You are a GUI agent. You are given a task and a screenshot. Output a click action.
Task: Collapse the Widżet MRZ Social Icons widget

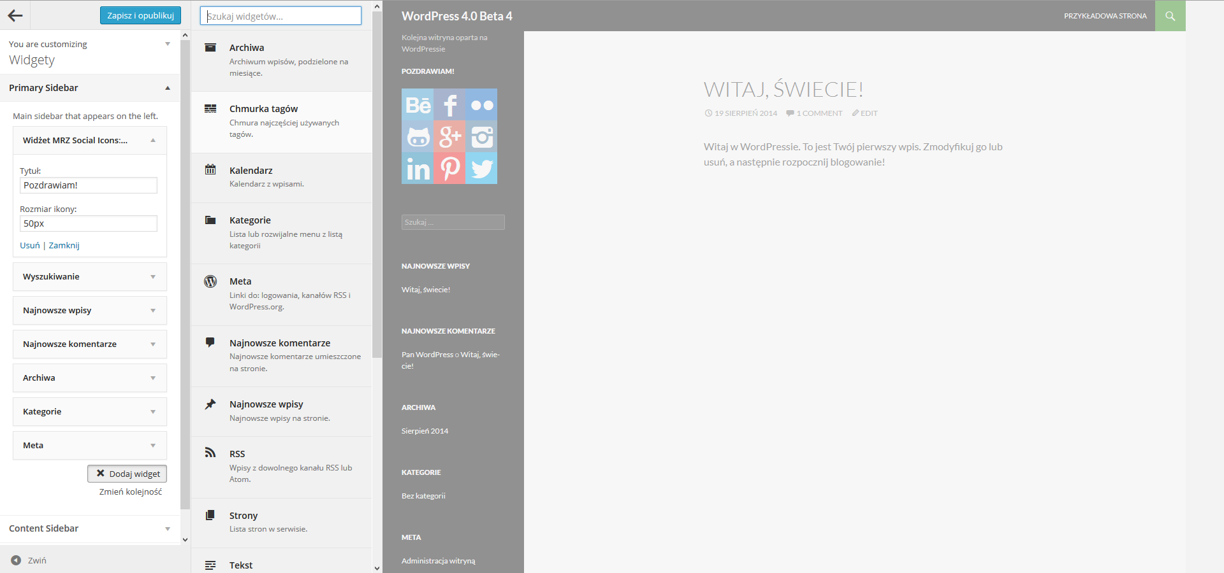[x=153, y=140]
